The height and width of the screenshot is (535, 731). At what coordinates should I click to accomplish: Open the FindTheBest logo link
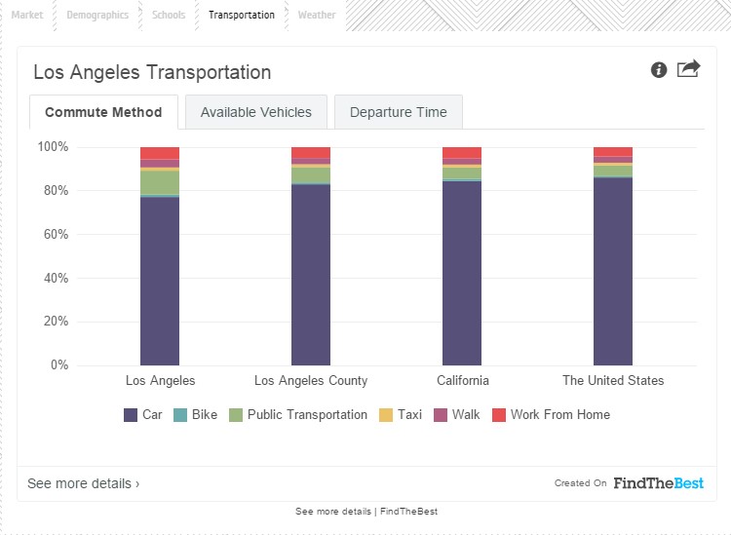click(658, 483)
